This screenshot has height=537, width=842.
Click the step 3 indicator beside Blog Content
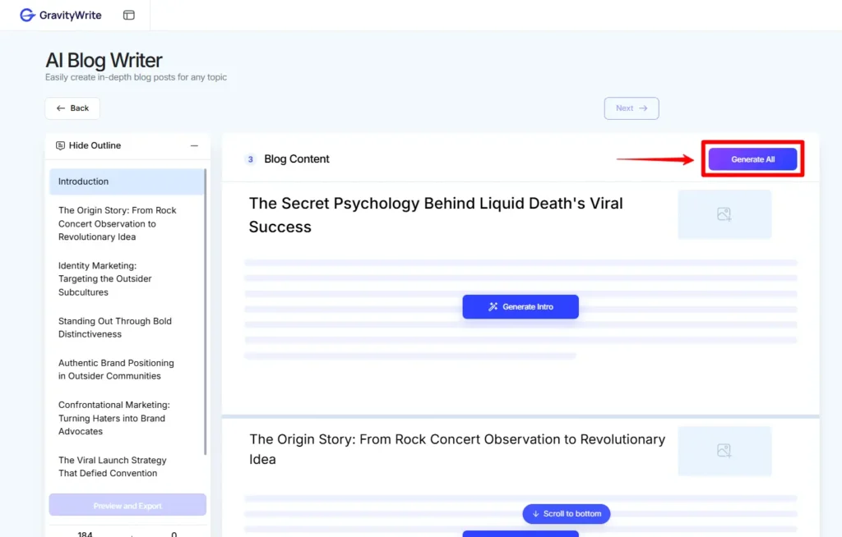[x=250, y=159]
